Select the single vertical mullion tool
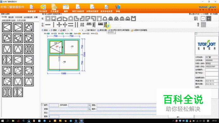 click(x=53, y=25)
